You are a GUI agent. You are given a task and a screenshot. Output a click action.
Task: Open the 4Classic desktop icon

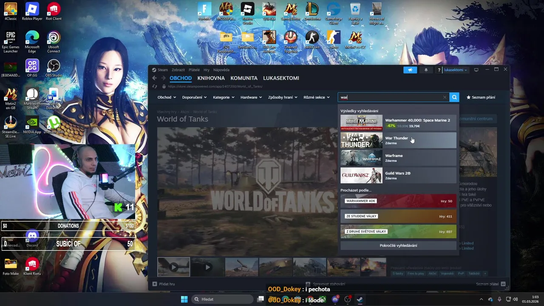pos(11,11)
